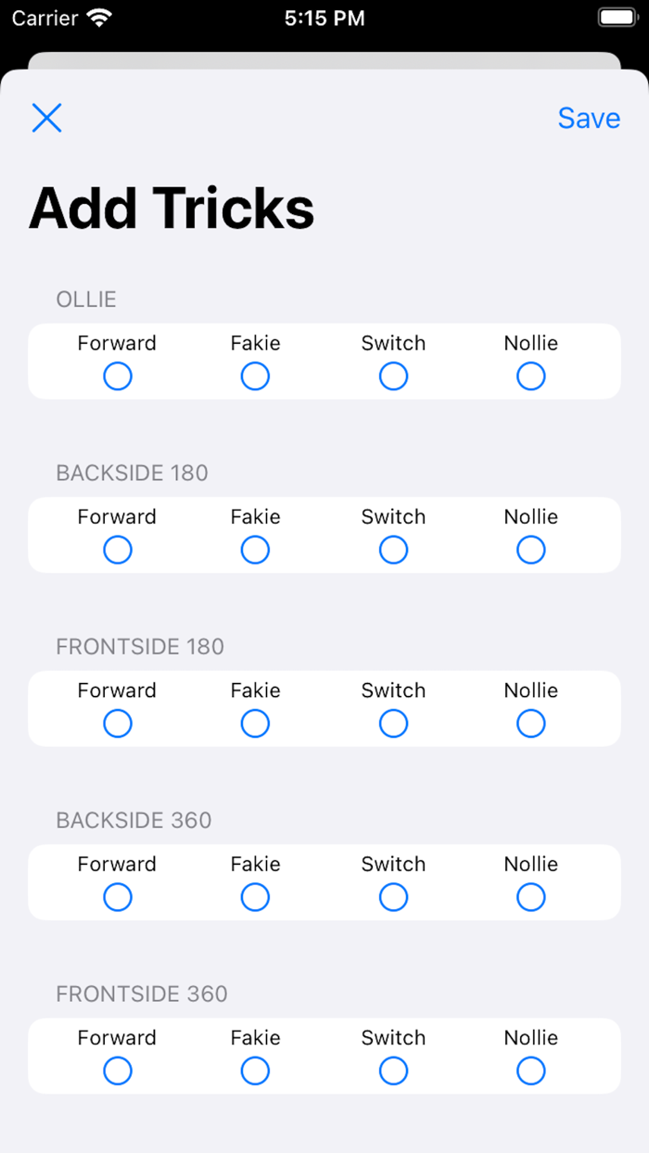649x1153 pixels.
Task: Toggle Fakie circle for Backside 180
Action: [x=255, y=550]
